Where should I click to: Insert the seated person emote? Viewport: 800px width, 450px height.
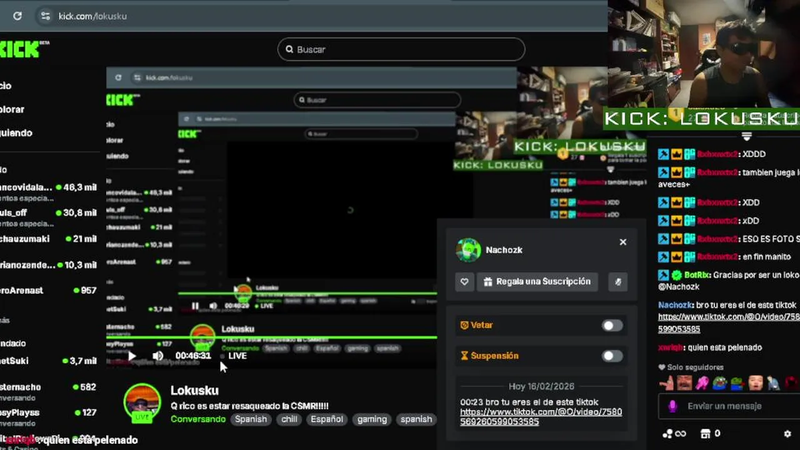click(774, 382)
